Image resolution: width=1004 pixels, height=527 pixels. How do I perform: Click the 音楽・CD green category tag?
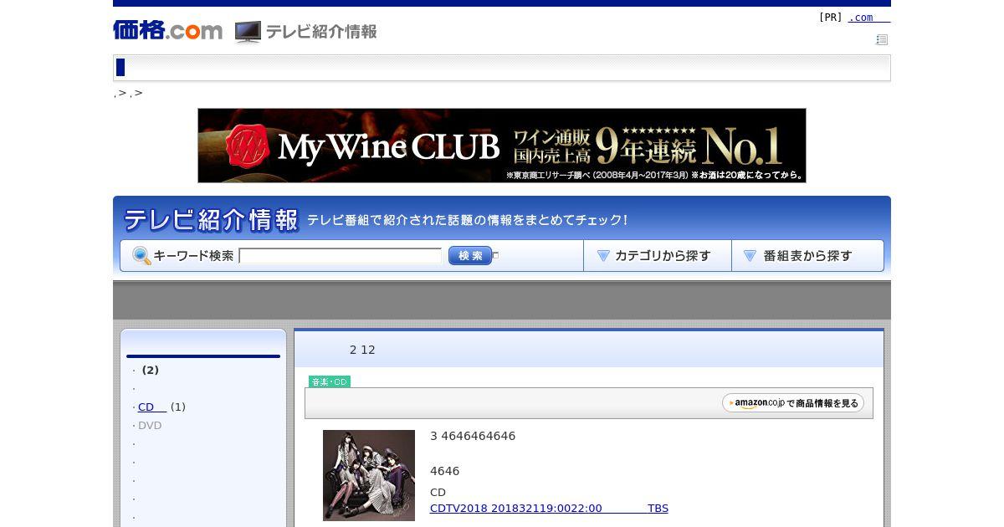tap(330, 381)
